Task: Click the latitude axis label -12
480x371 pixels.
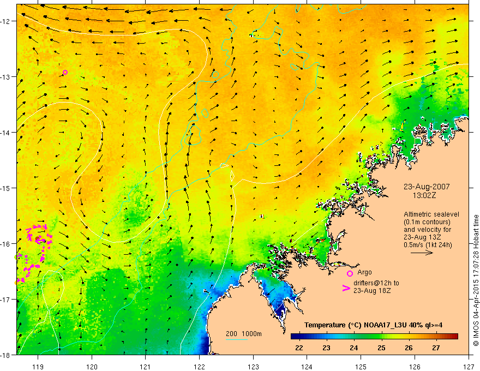Action: tap(6, 21)
